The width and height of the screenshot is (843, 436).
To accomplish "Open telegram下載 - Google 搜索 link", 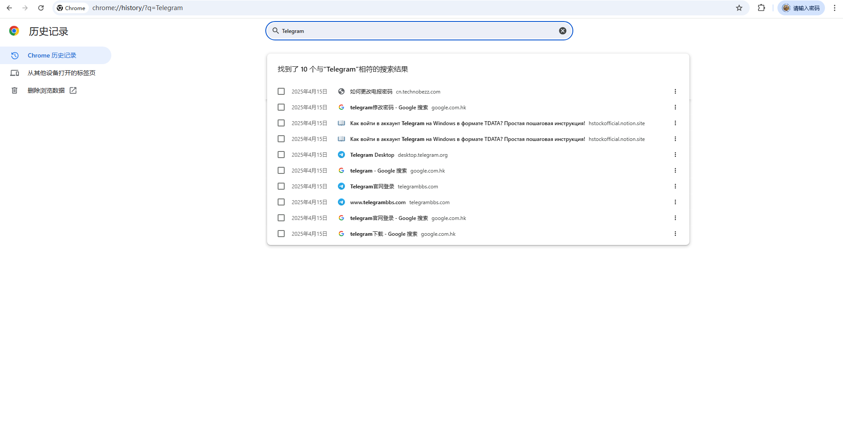I will (x=384, y=234).
